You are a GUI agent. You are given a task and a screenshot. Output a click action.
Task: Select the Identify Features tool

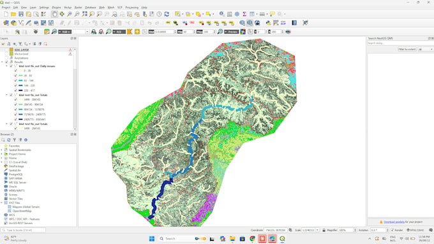pos(221,14)
